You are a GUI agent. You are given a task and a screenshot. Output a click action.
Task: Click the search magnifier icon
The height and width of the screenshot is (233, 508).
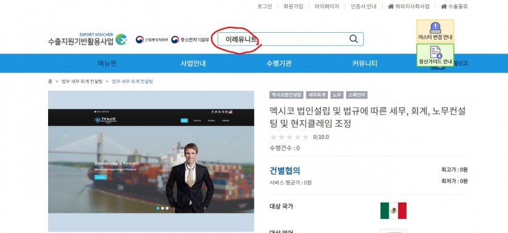pyautogui.click(x=353, y=39)
